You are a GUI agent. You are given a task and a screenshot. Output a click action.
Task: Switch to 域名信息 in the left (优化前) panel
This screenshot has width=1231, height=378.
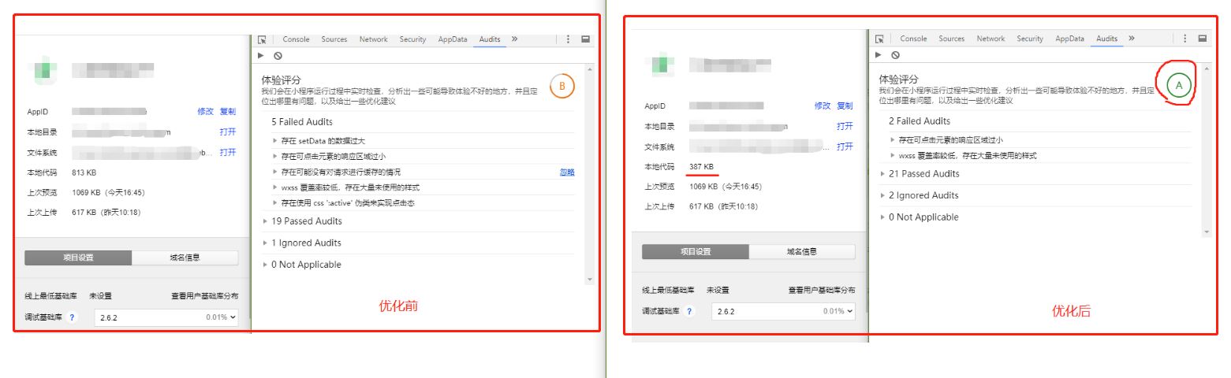[x=185, y=258]
